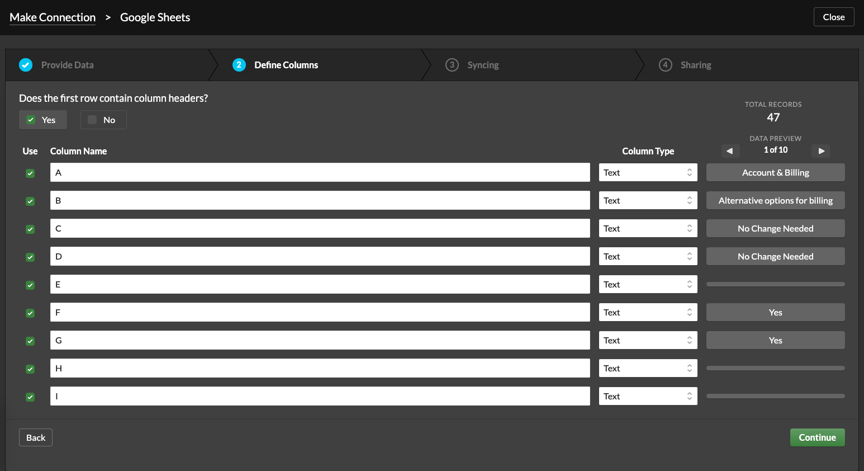
Task: Click the Continue button
Action: point(817,437)
